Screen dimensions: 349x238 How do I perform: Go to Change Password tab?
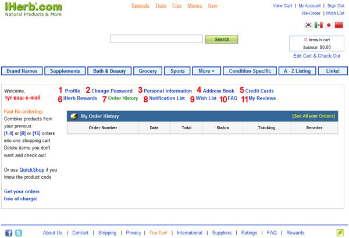tap(112, 91)
